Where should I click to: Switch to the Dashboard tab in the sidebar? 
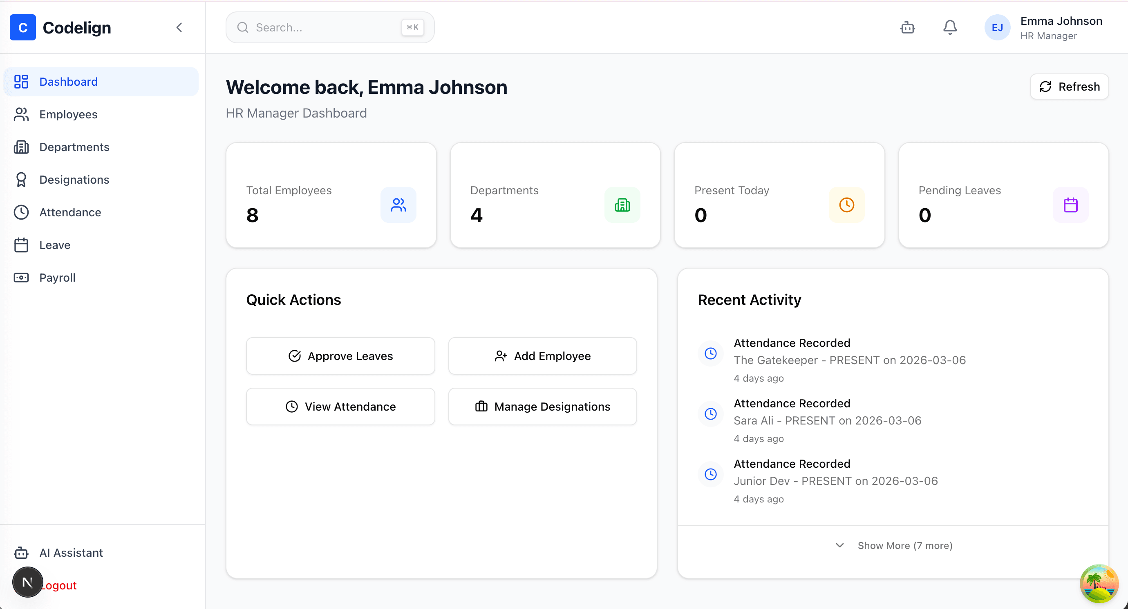(68, 81)
